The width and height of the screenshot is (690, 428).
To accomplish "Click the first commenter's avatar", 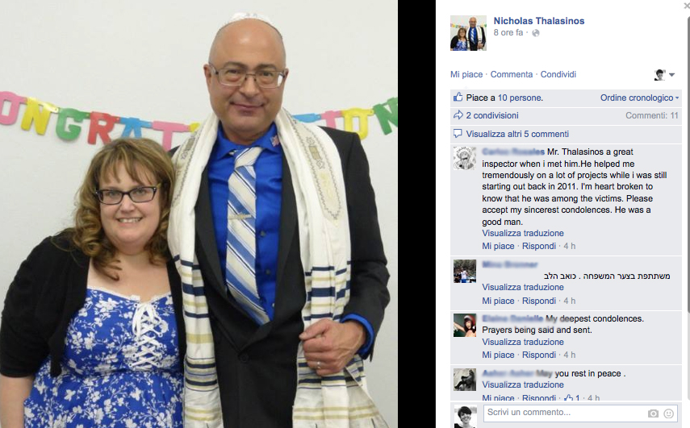I will click(x=465, y=158).
